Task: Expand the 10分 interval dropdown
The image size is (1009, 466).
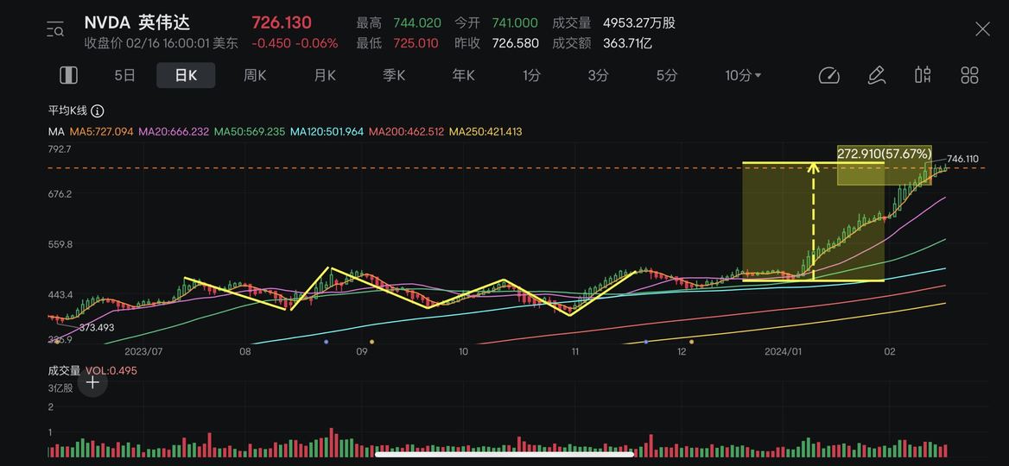Action: tap(743, 75)
